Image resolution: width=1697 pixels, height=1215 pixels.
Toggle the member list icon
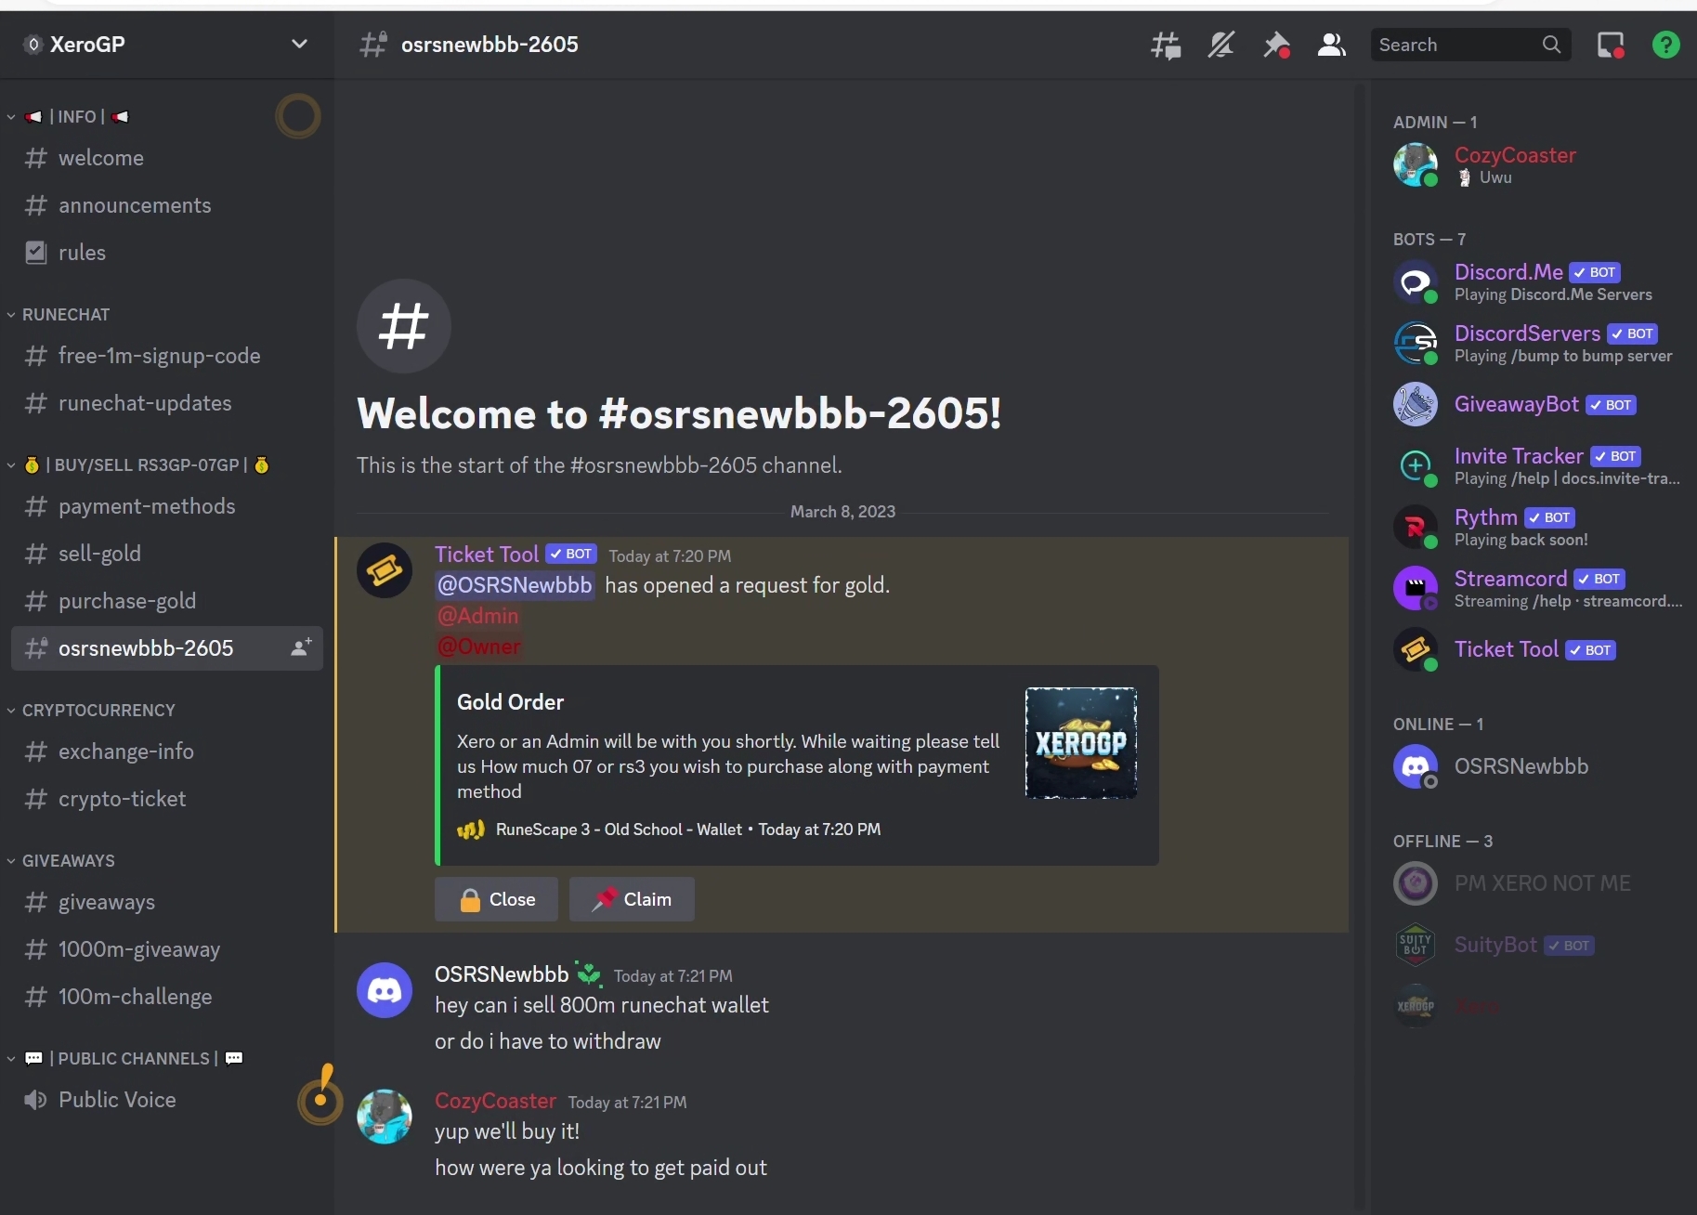pyautogui.click(x=1332, y=45)
